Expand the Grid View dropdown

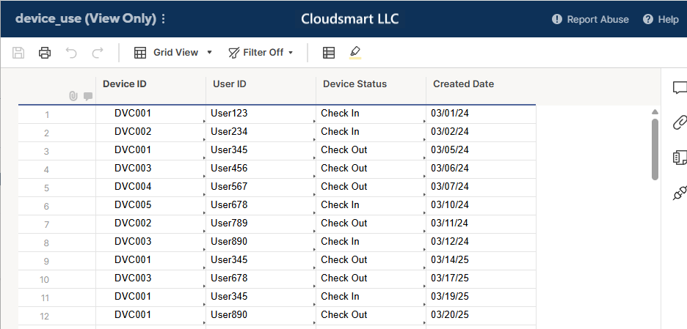click(173, 53)
